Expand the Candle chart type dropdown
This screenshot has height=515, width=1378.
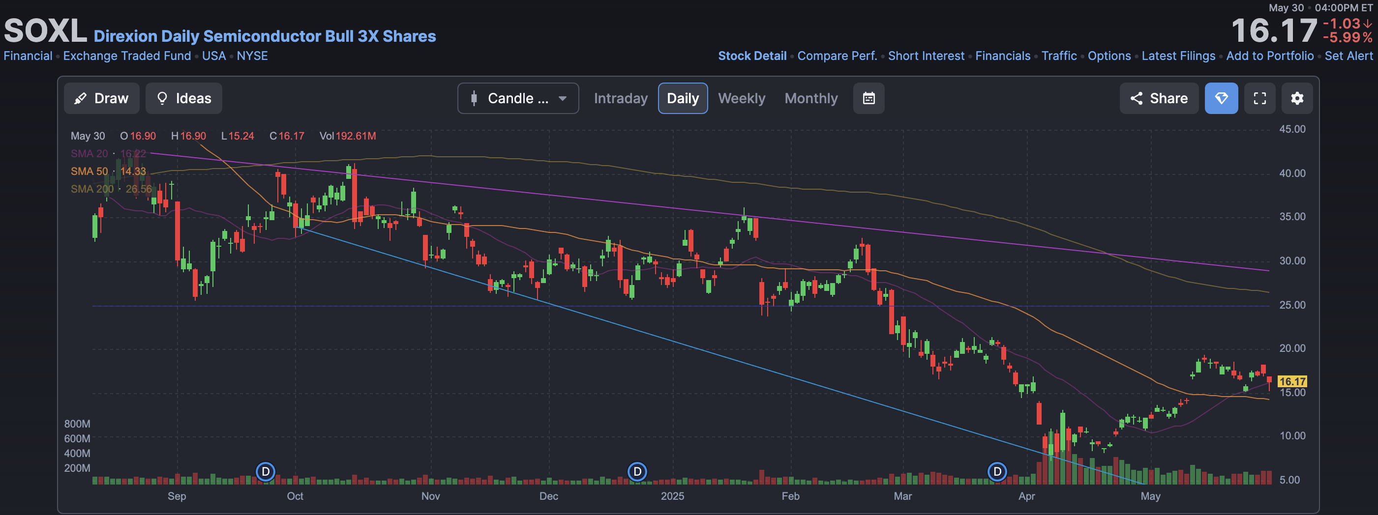pos(518,98)
